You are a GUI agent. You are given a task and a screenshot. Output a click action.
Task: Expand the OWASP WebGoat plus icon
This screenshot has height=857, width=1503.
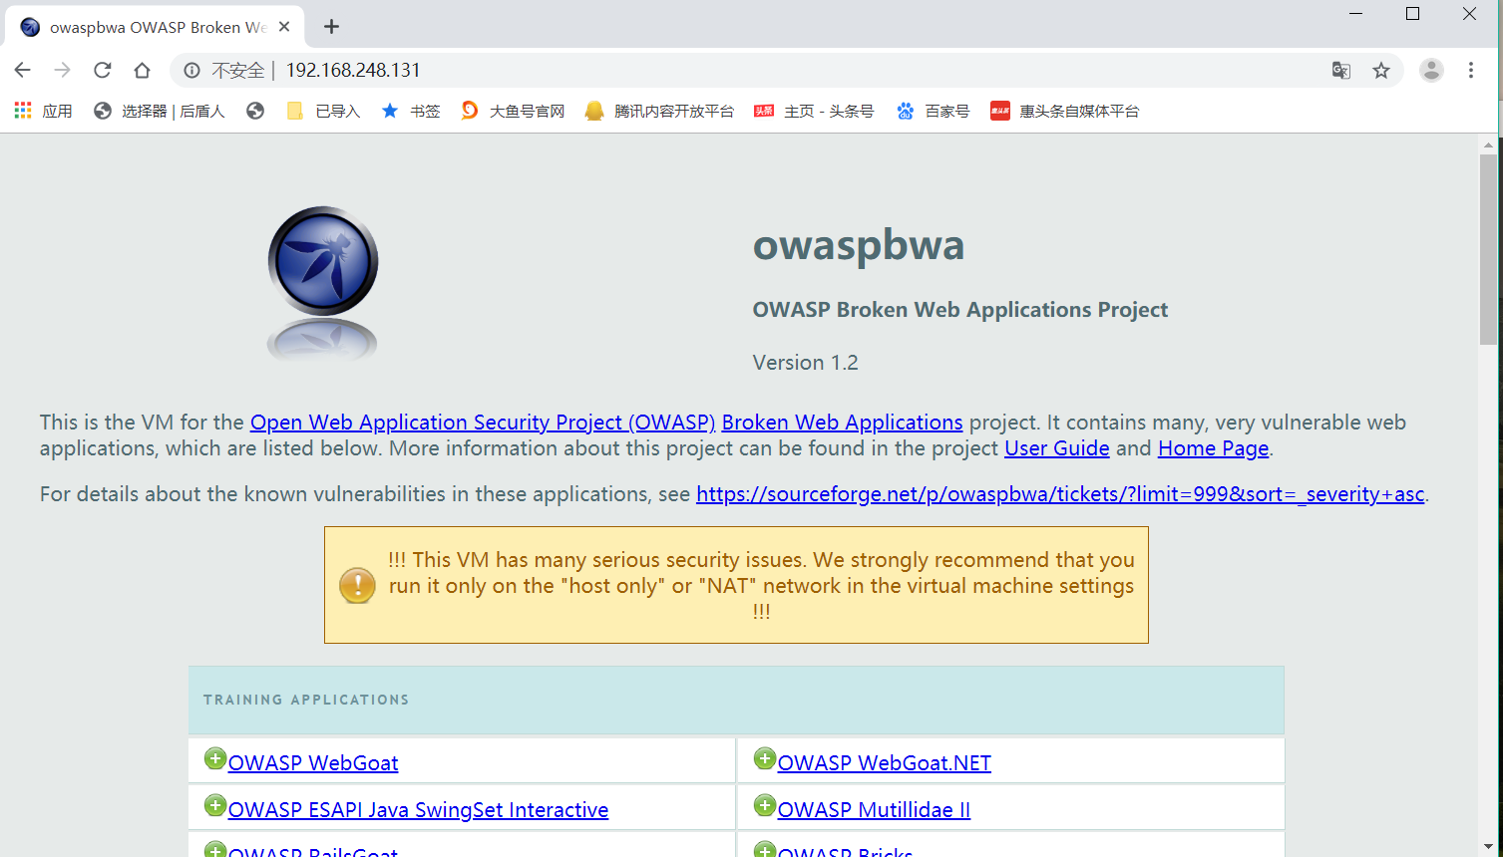pyautogui.click(x=215, y=759)
